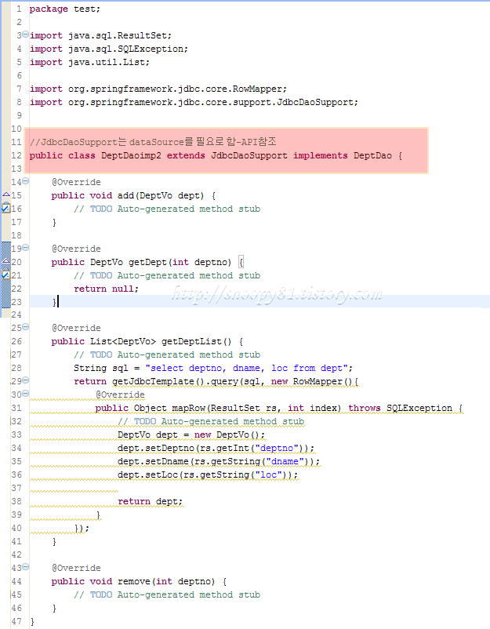Click 'dept.setLoc' on line 36
The image size is (490, 629).
click(x=147, y=474)
